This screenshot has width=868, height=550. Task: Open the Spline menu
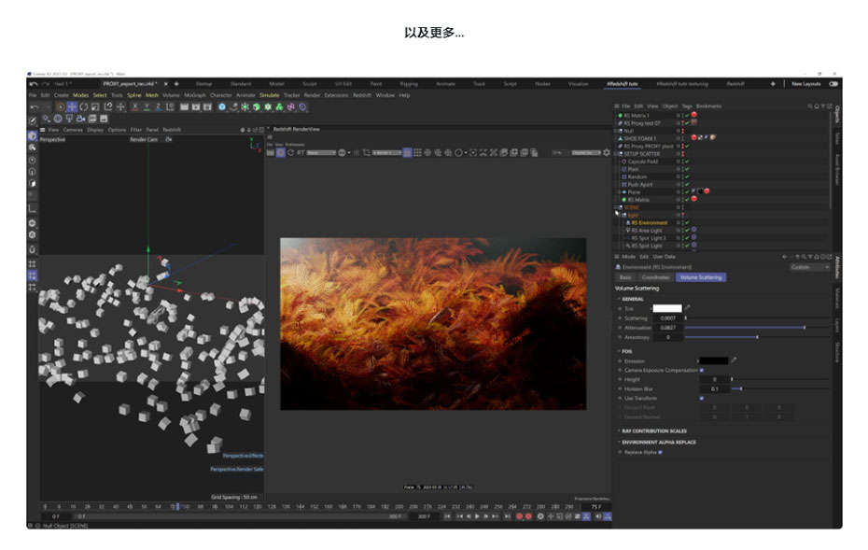tap(134, 95)
